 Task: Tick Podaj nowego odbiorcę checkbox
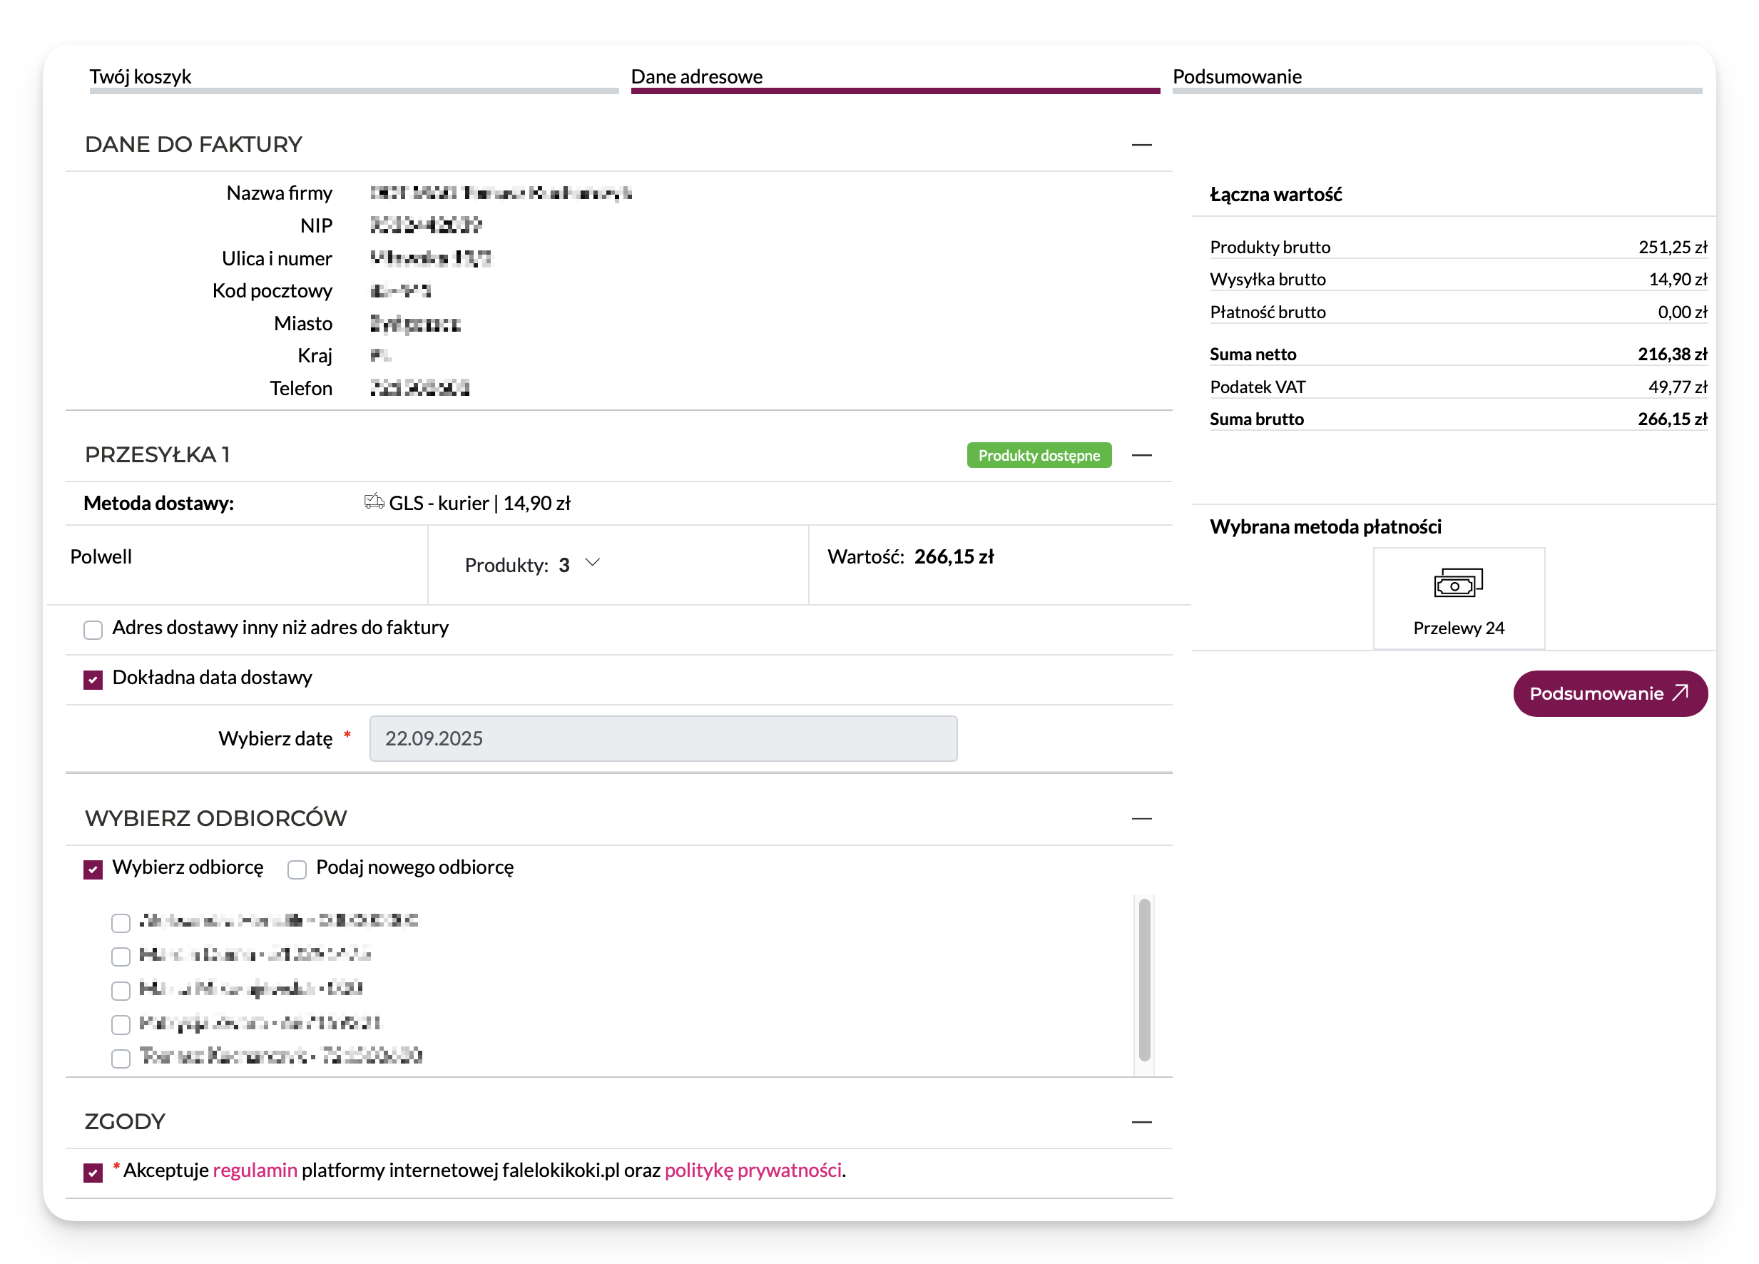297,870
